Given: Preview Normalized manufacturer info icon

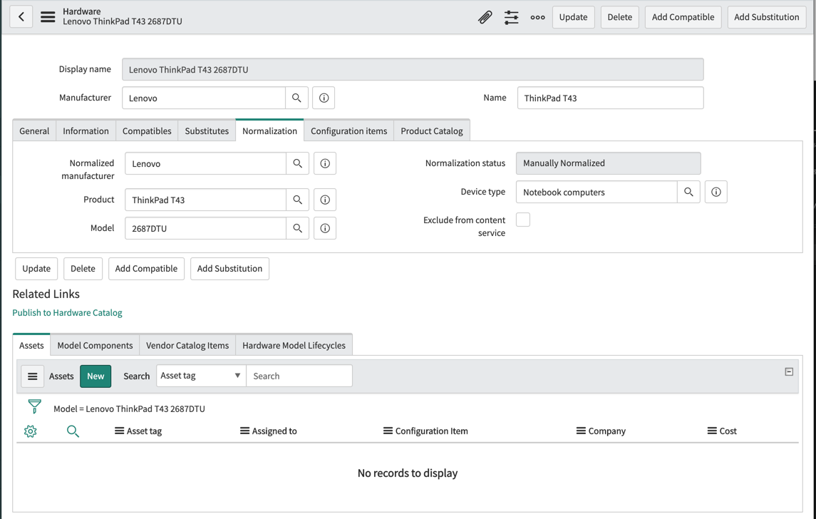Looking at the screenshot, I should coord(325,163).
